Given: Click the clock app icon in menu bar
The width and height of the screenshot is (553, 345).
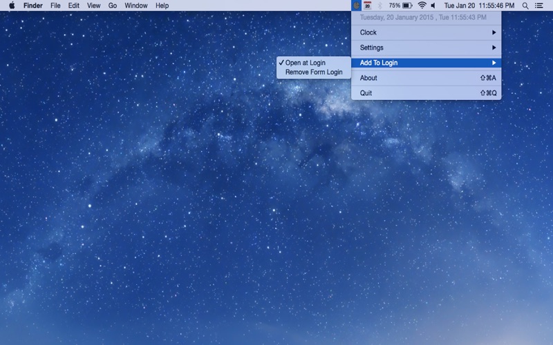Looking at the screenshot, I should [x=356, y=6].
